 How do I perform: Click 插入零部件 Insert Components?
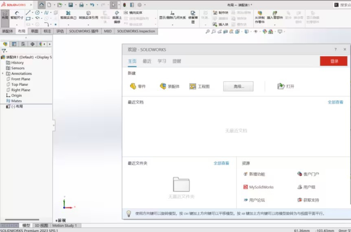click(275, 15)
